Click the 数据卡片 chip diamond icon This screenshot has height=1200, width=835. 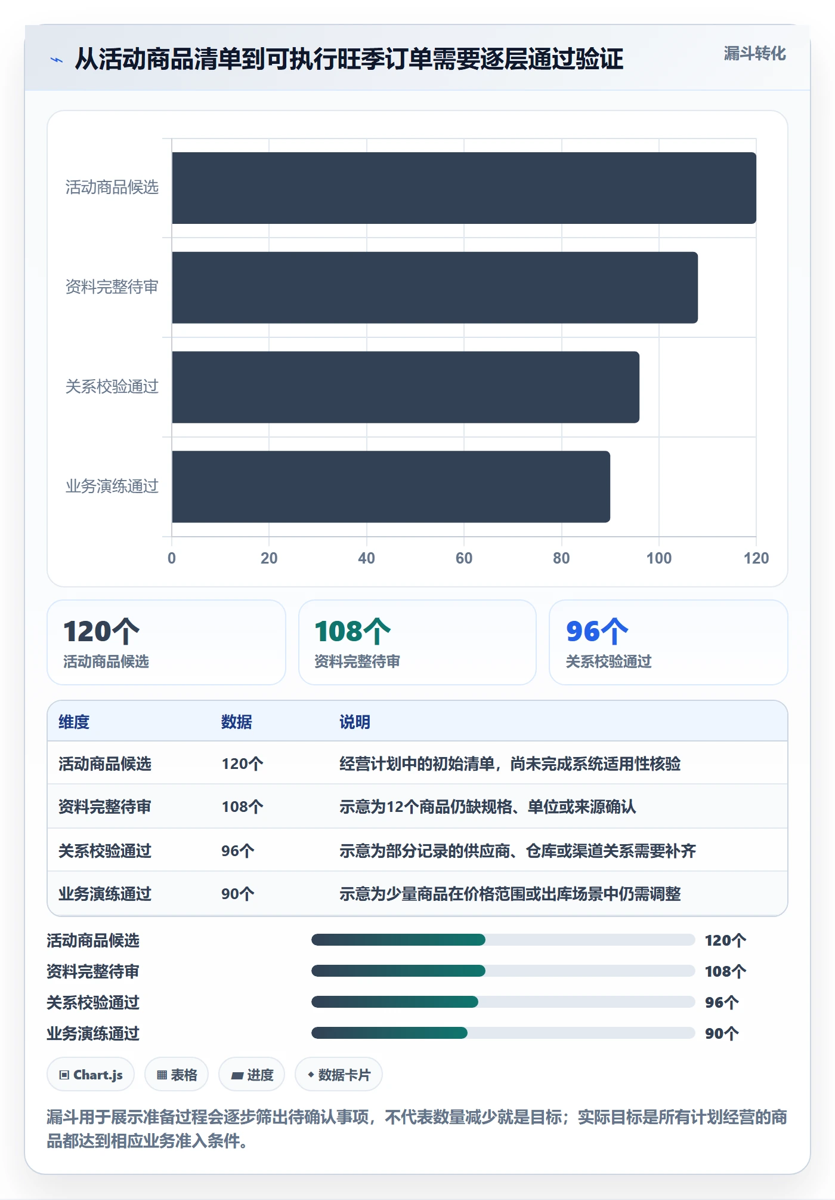pyautogui.click(x=311, y=1075)
